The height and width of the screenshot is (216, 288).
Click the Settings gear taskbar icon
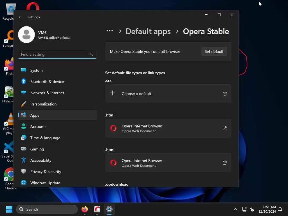pyautogui.click(x=109, y=209)
